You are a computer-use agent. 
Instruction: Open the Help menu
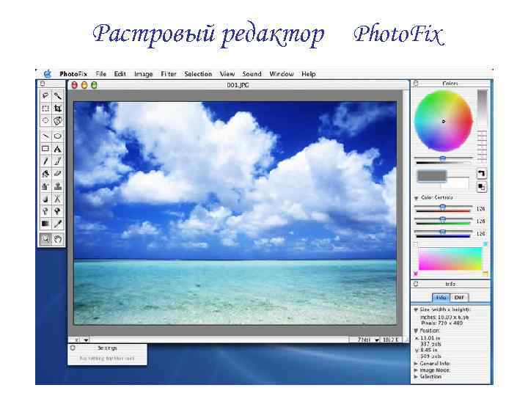309,74
